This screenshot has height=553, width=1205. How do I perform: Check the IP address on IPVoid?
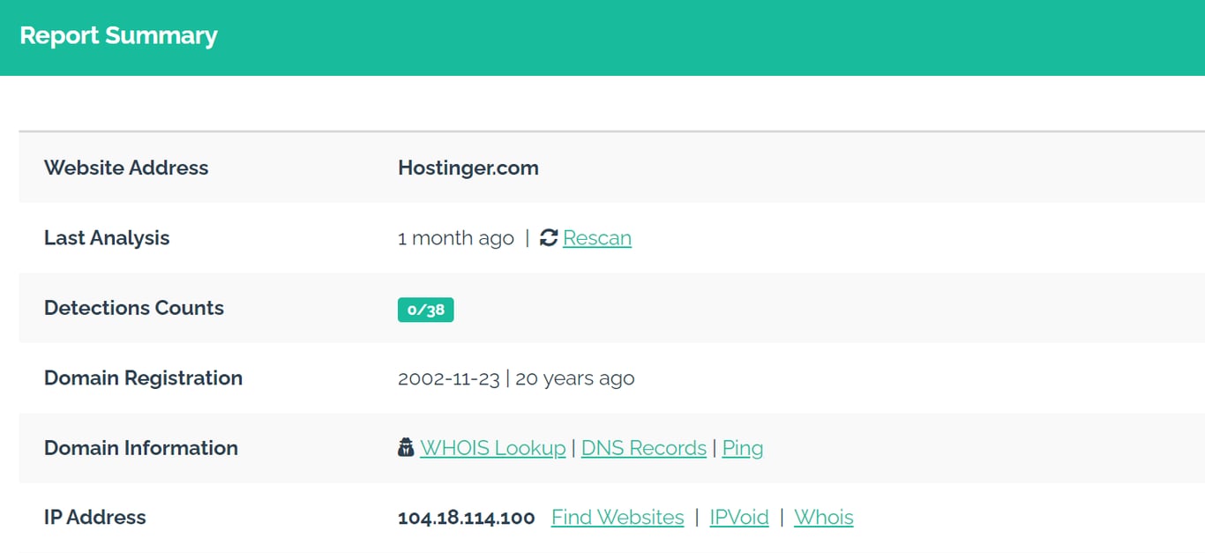point(739,517)
